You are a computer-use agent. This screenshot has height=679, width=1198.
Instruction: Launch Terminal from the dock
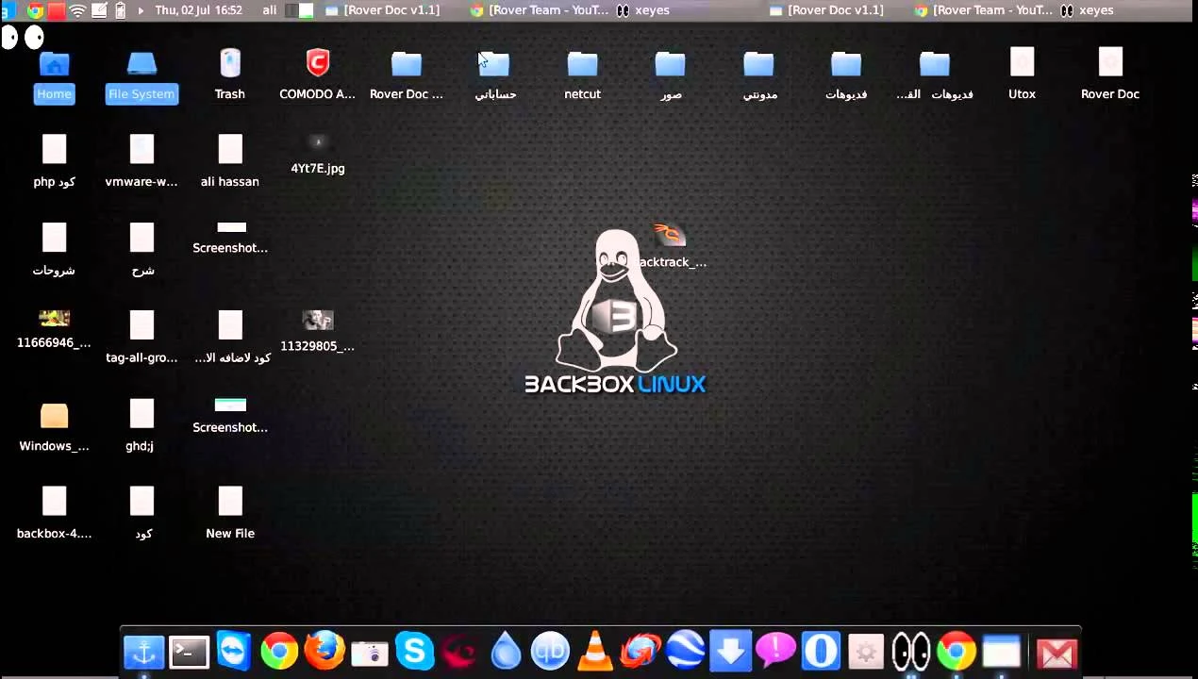[189, 652]
